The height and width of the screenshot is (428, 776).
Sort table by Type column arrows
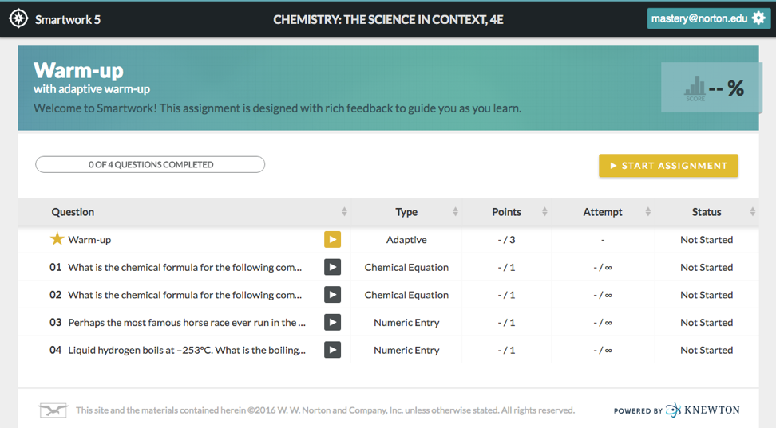click(456, 212)
